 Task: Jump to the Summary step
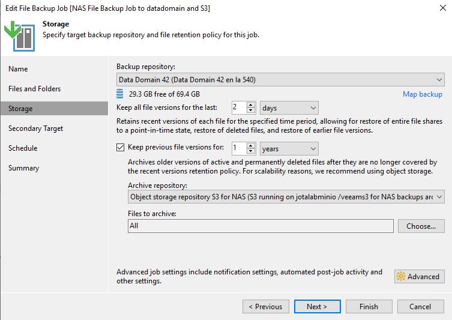(23, 168)
